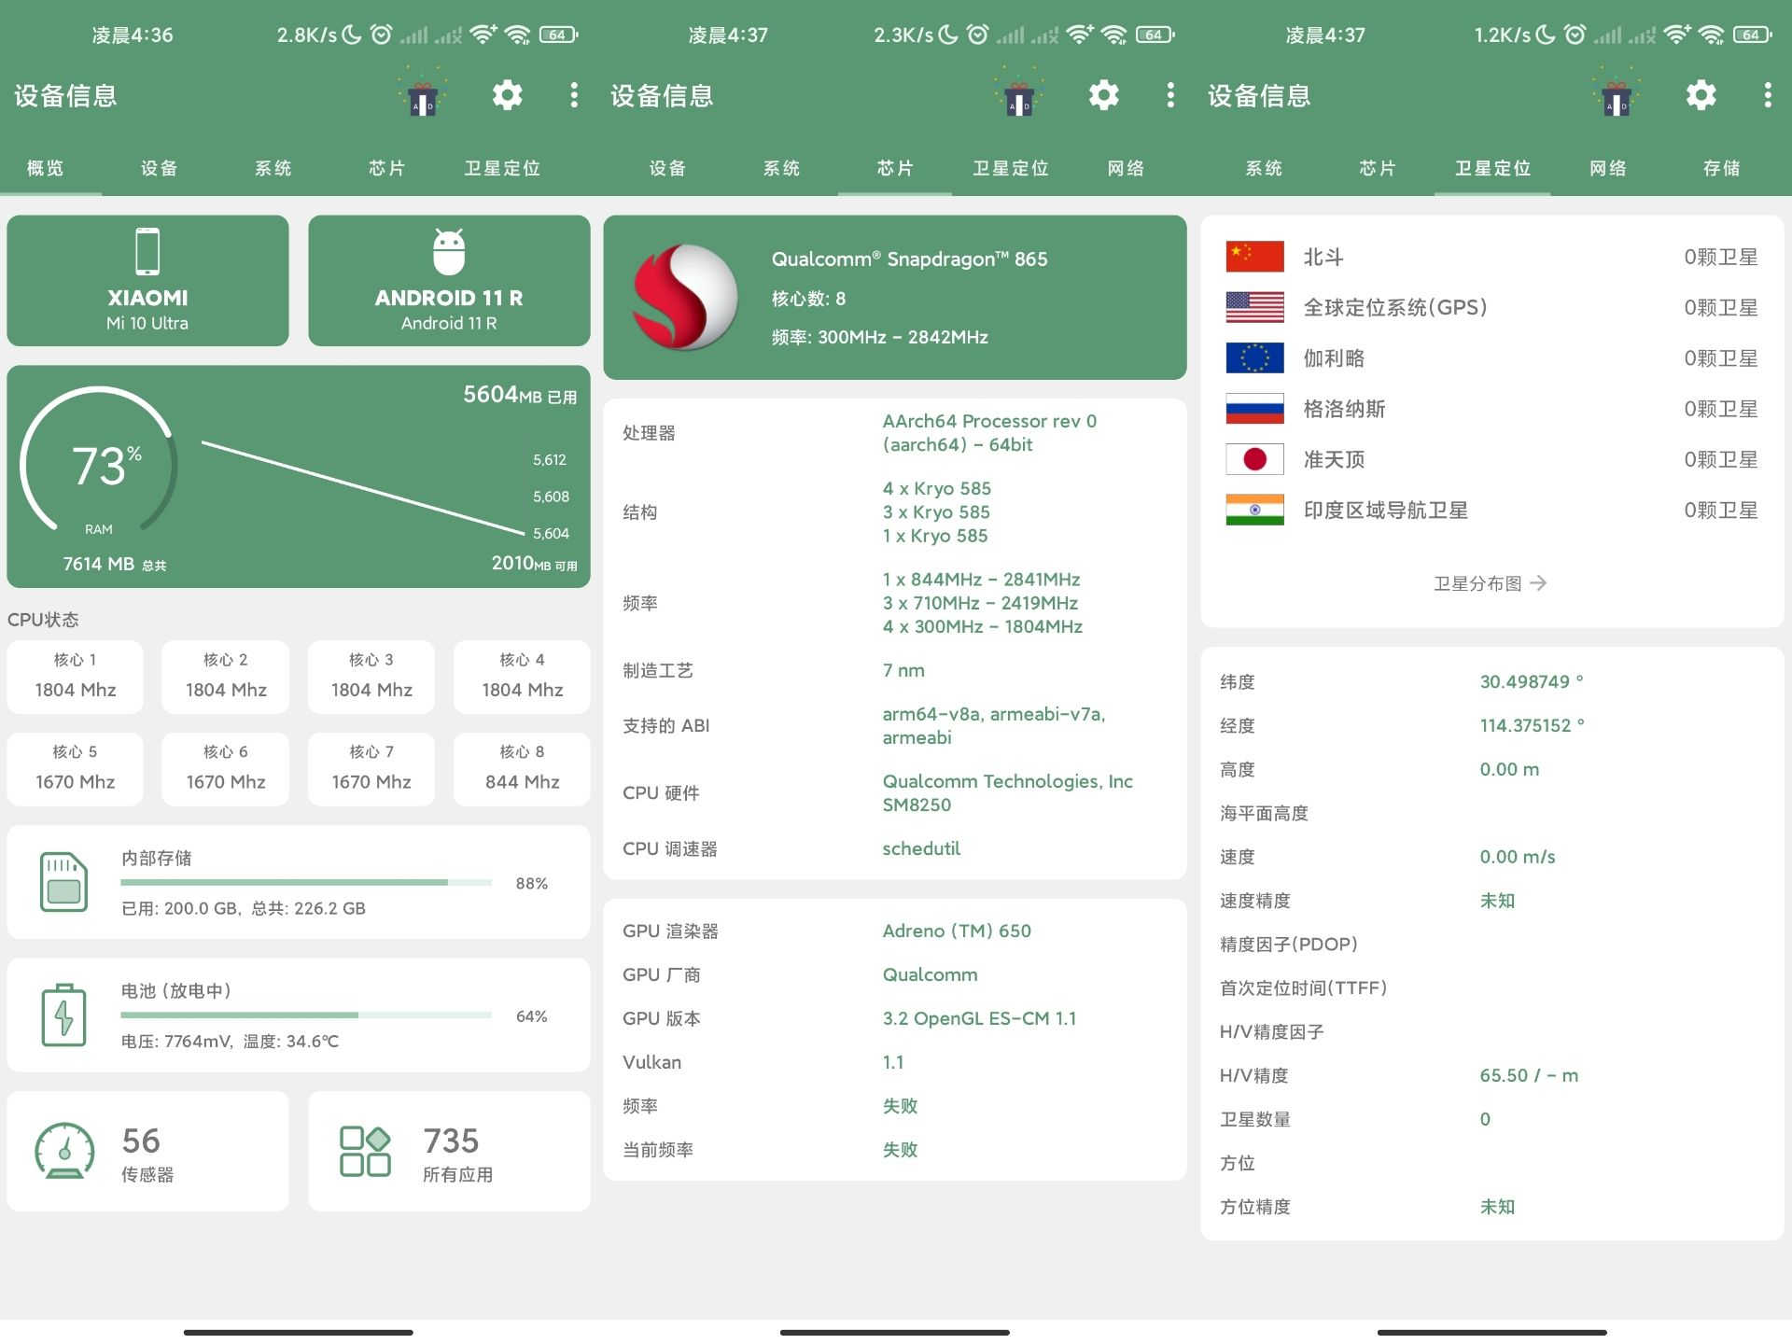Open the gift box icon in first screen
This screenshot has height=1344, width=1792.
point(423,94)
